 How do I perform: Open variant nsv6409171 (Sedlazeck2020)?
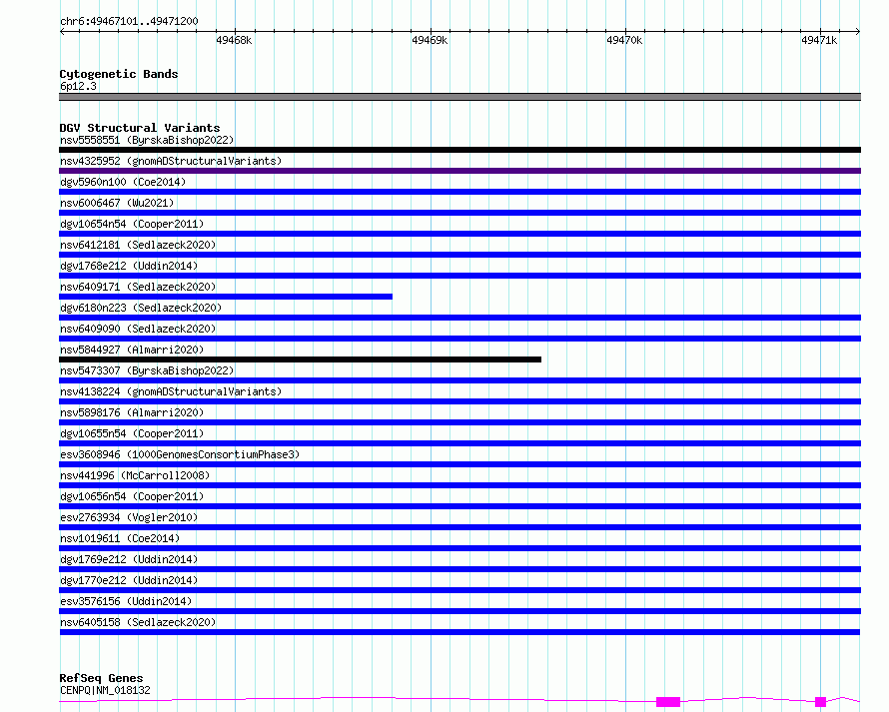[138, 287]
